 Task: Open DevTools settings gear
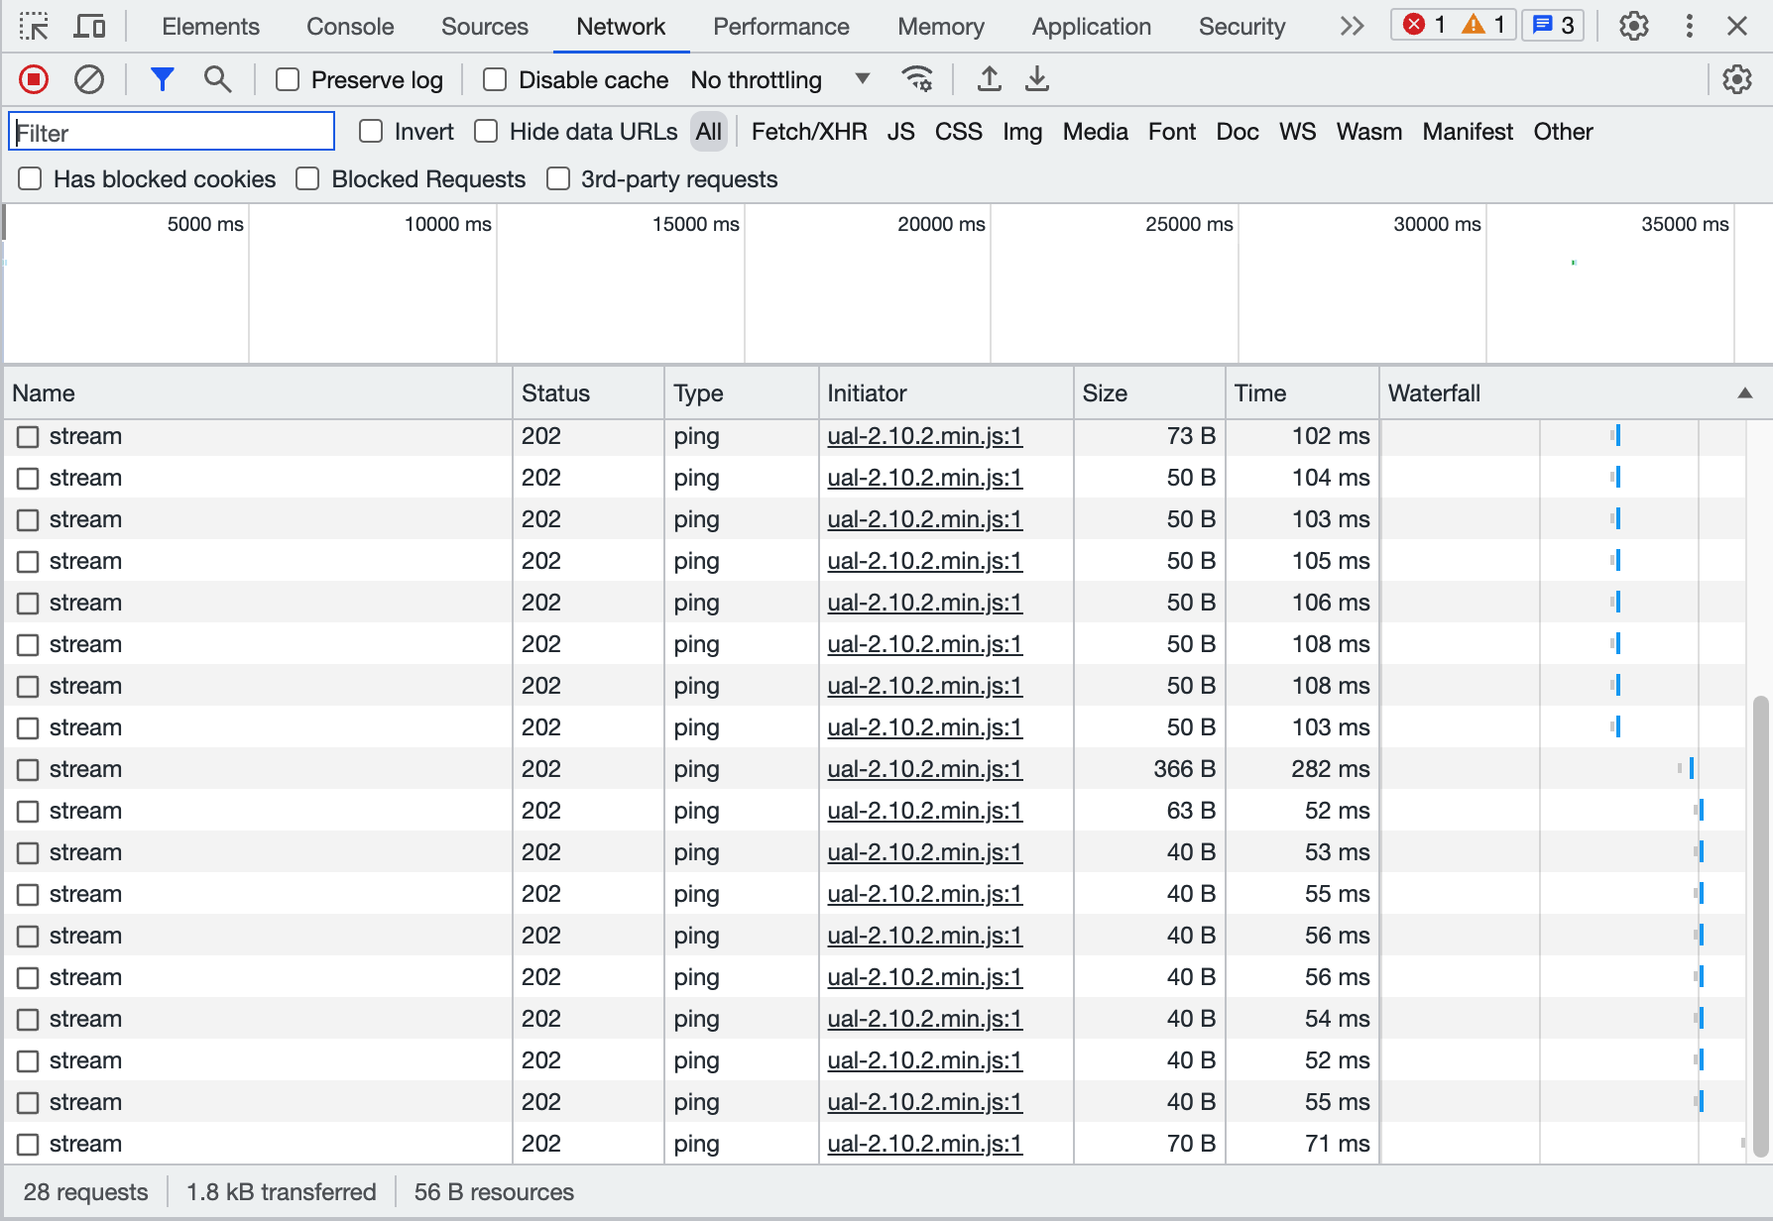[x=1632, y=27]
